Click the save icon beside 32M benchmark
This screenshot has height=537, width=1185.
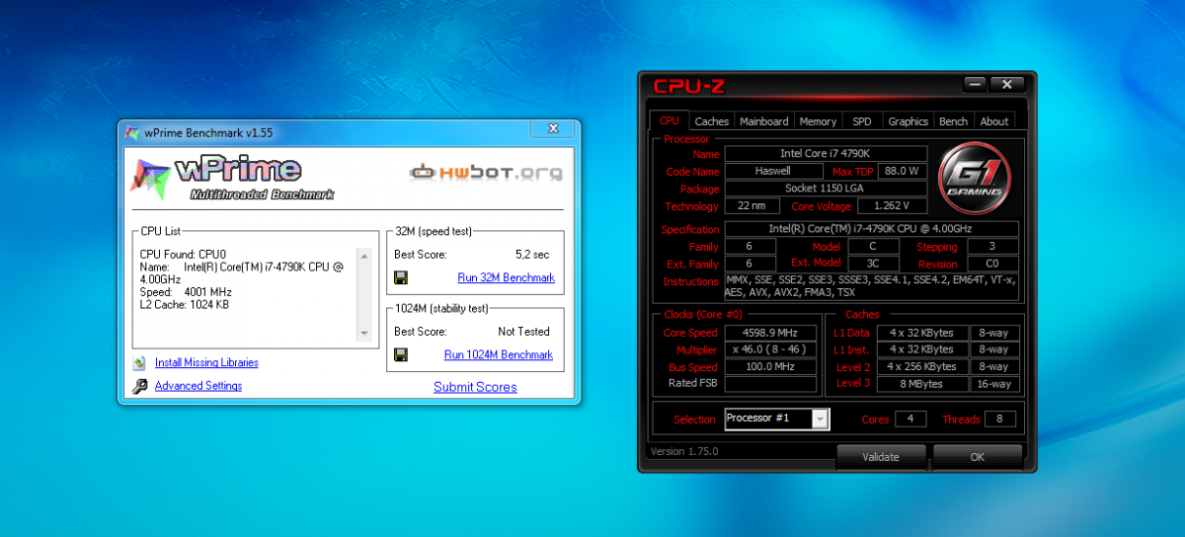coord(401,277)
